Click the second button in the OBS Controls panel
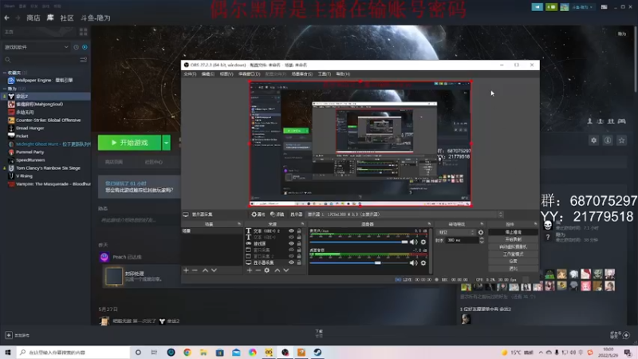The width and height of the screenshot is (638, 359). pyautogui.click(x=513, y=239)
